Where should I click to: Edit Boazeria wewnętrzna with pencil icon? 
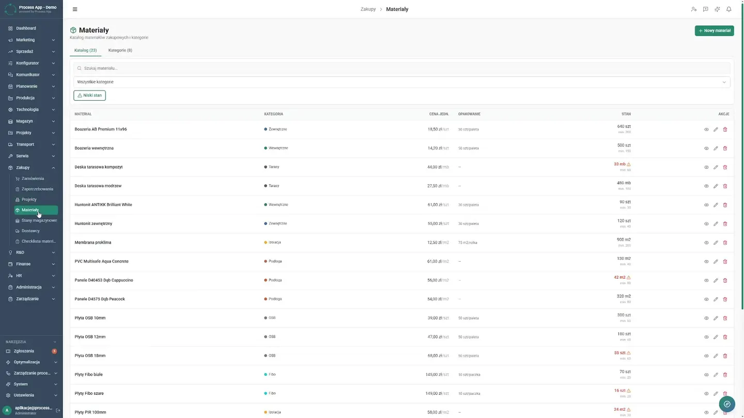point(716,149)
